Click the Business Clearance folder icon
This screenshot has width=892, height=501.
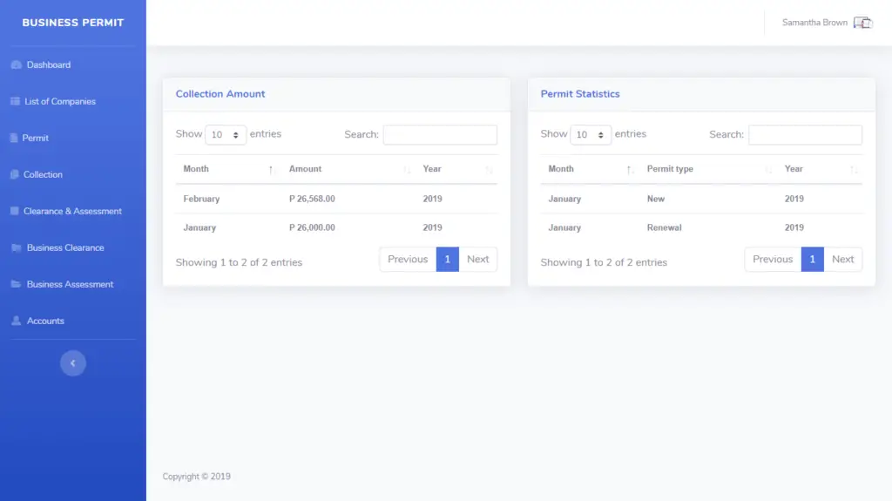click(16, 248)
